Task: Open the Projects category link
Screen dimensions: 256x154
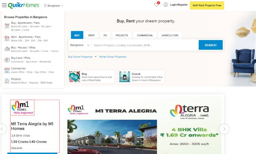Action: (16, 79)
